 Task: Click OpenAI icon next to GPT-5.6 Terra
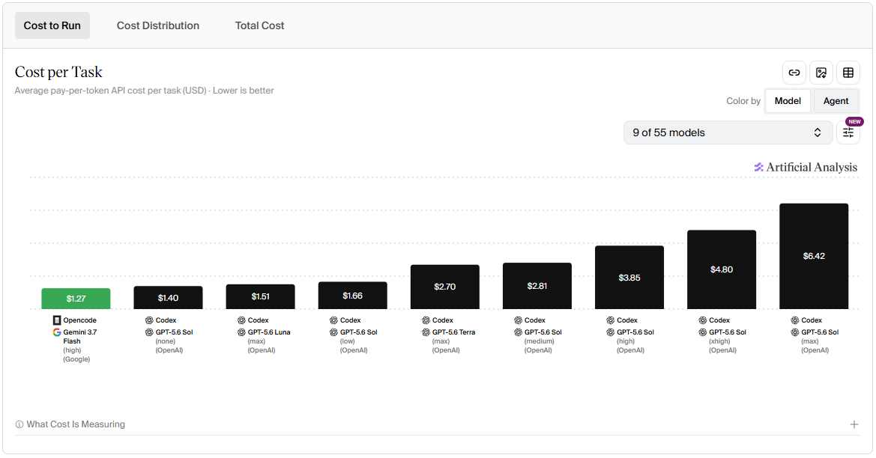426,332
